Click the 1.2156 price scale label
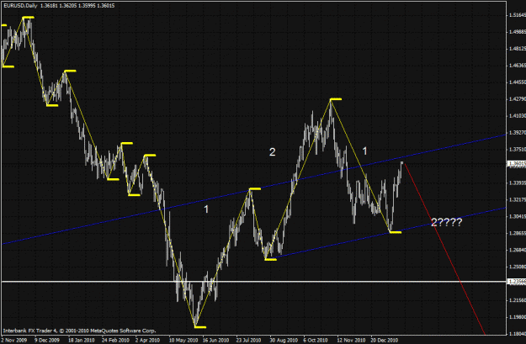Image resolution: width=526 pixels, height=344 pixels. (518, 300)
